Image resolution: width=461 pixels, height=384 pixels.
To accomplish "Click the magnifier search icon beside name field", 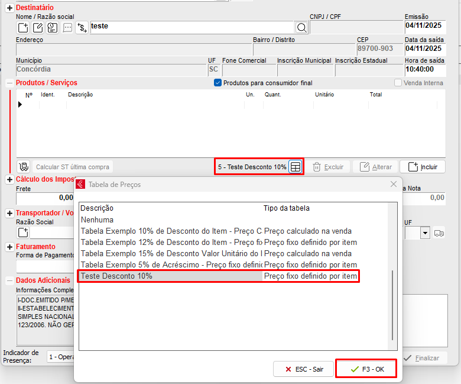I will [x=301, y=27].
